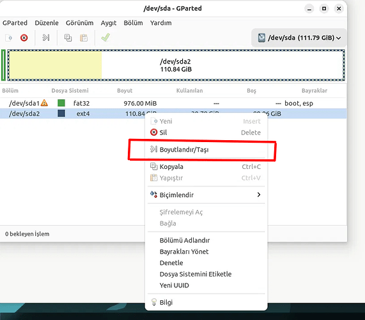Apply all operations with the green checkmark
The image size is (365, 320).
pos(105,38)
